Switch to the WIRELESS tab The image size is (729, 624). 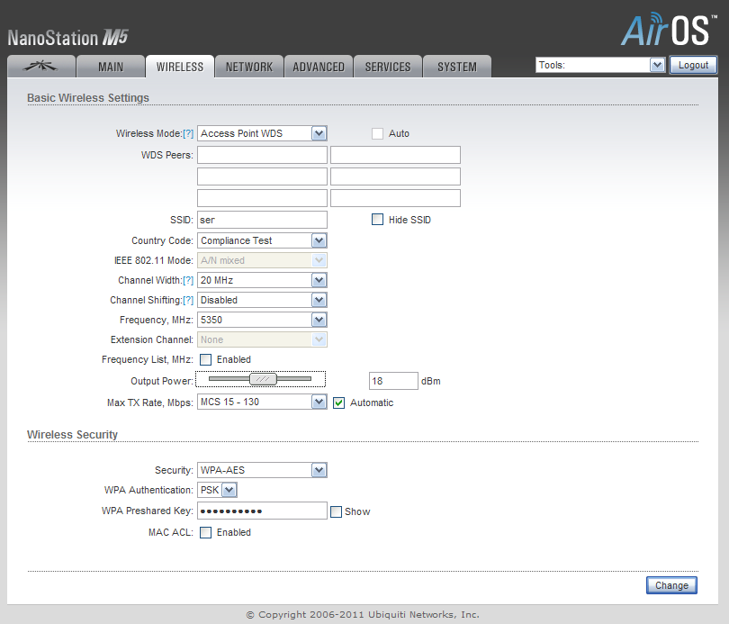tap(180, 67)
